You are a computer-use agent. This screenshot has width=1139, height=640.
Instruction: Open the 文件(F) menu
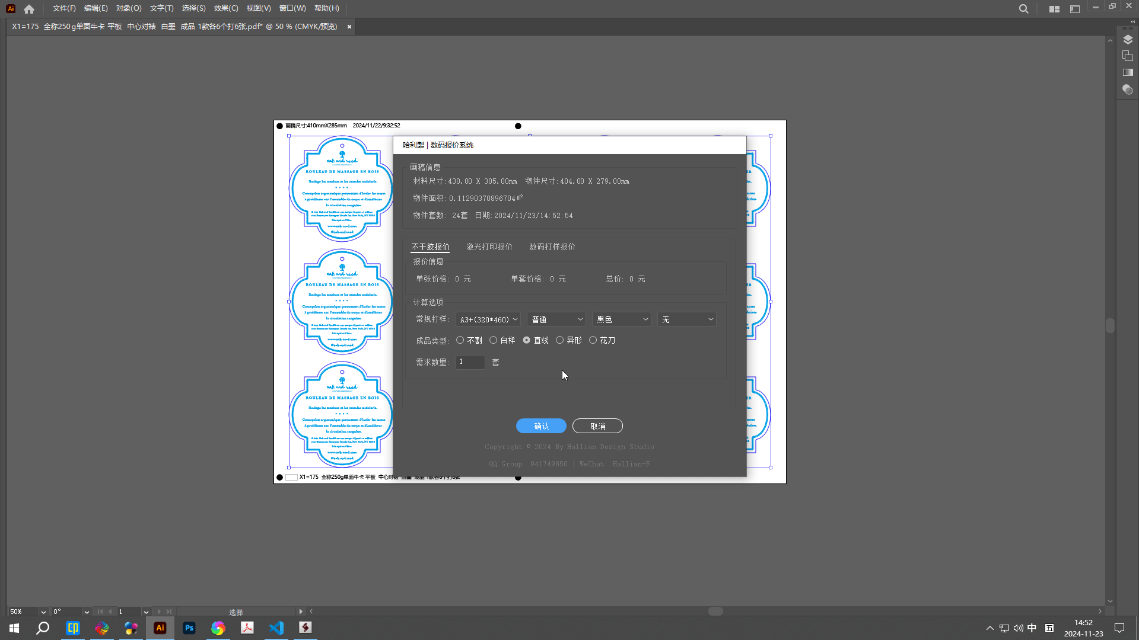pos(64,8)
